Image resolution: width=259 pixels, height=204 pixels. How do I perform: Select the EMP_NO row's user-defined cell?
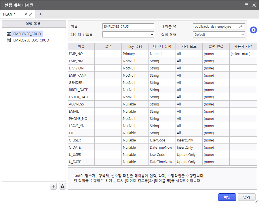(x=243, y=54)
